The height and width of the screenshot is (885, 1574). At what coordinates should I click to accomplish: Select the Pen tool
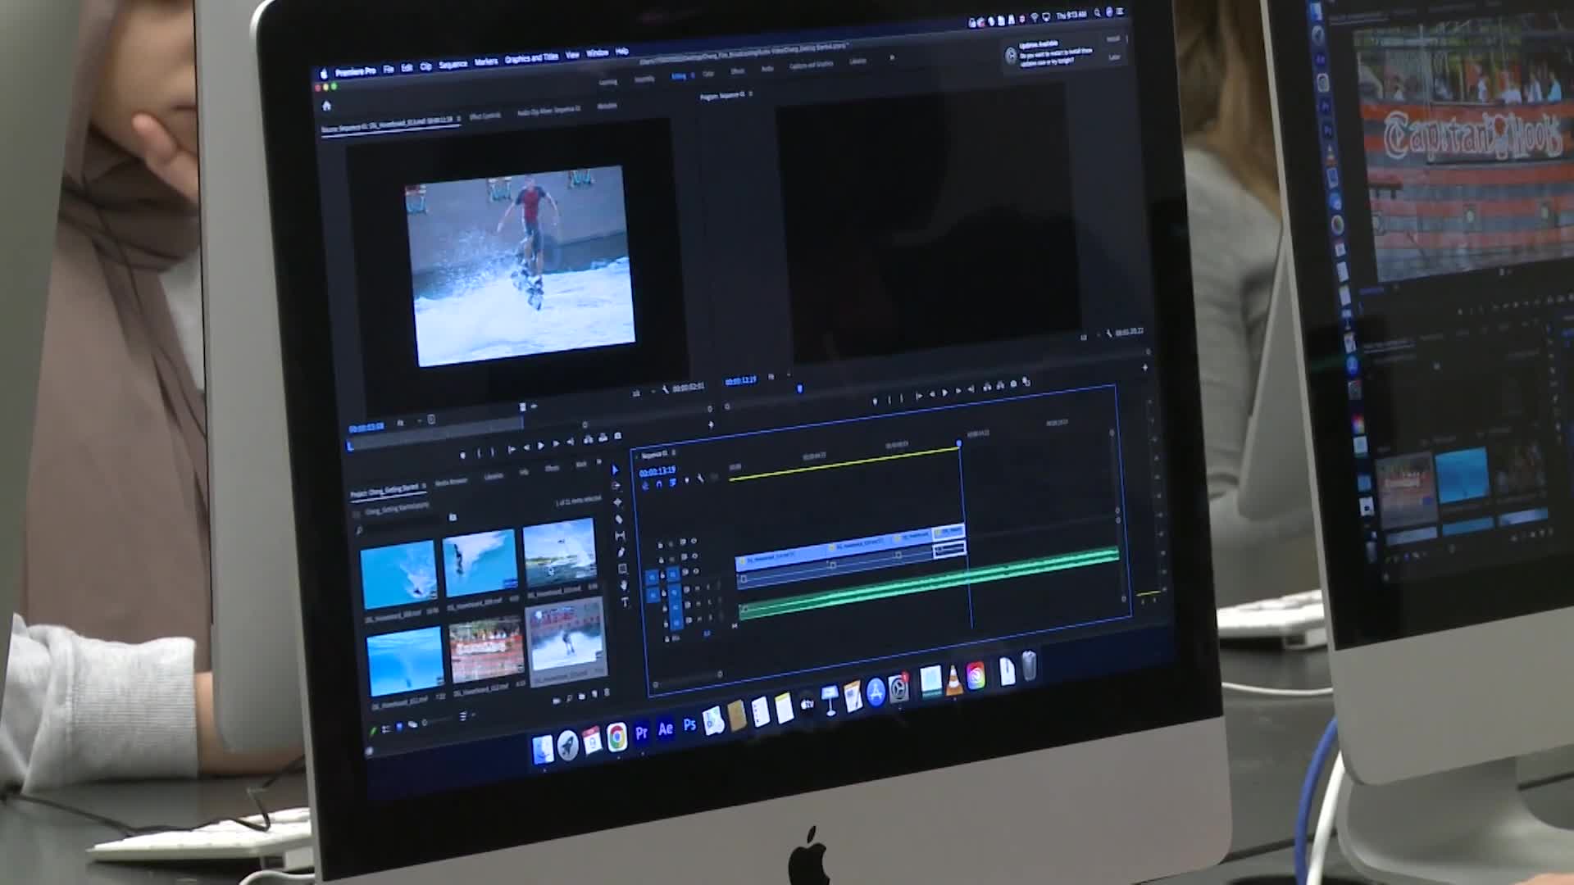(x=621, y=552)
